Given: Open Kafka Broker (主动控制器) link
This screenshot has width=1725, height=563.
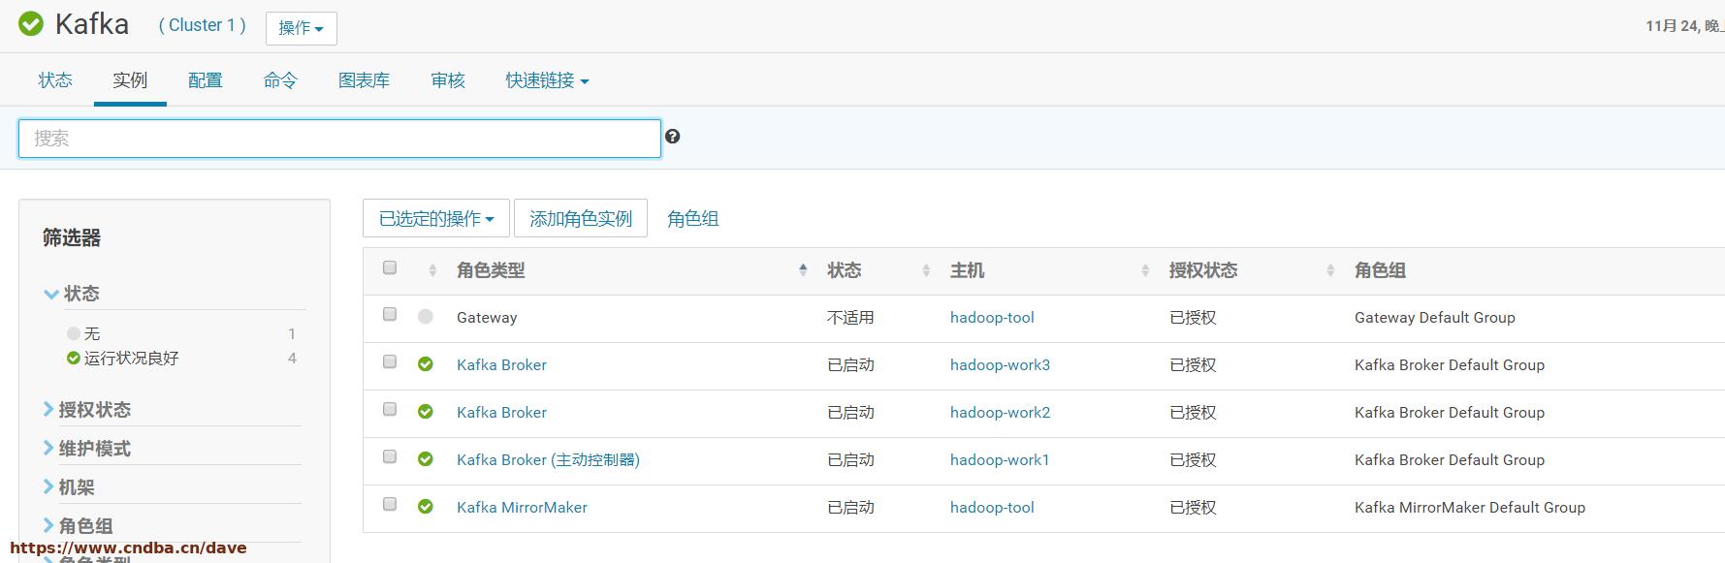Looking at the screenshot, I should [548, 460].
